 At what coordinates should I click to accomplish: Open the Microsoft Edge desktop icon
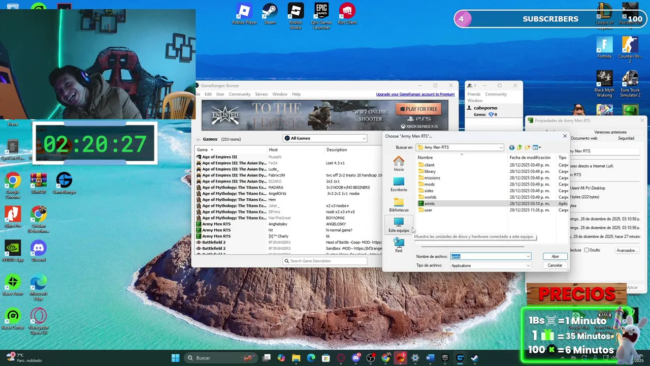pos(39,288)
